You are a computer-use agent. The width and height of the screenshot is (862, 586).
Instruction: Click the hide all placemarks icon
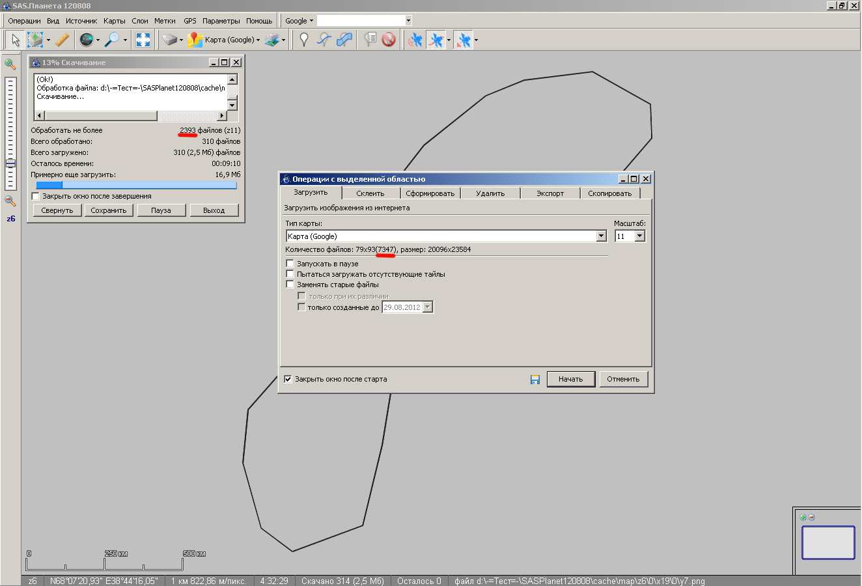pyautogui.click(x=389, y=40)
